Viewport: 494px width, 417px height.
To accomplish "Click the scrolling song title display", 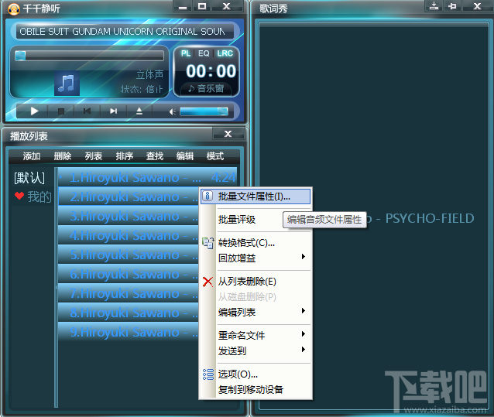I will [125, 32].
